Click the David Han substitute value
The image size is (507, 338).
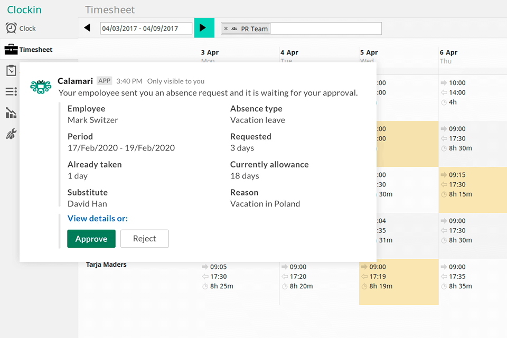click(87, 204)
